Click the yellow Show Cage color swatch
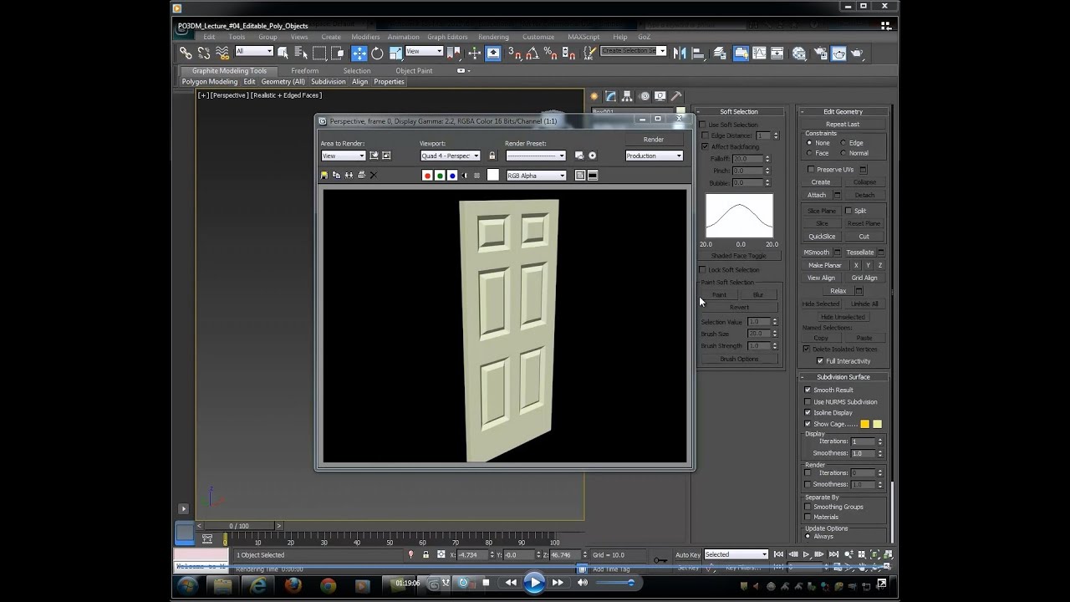The height and width of the screenshot is (602, 1070). (x=877, y=424)
